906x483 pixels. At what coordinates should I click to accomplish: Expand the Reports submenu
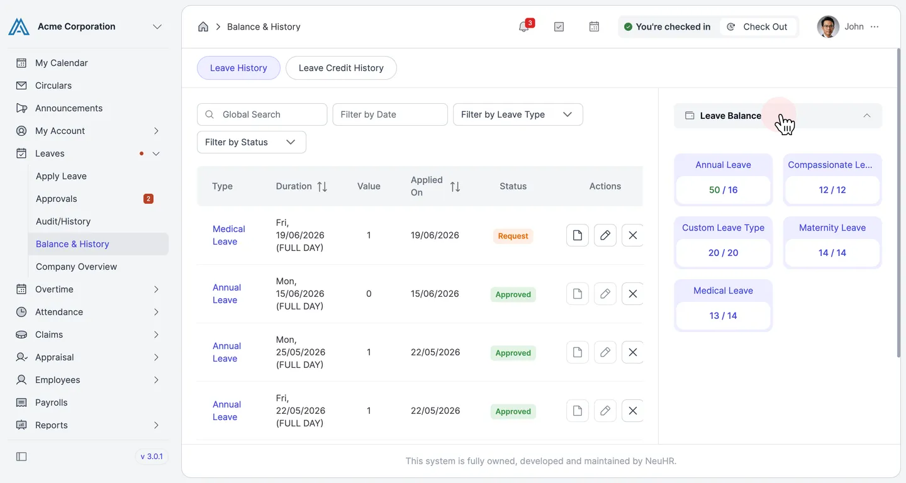156,425
